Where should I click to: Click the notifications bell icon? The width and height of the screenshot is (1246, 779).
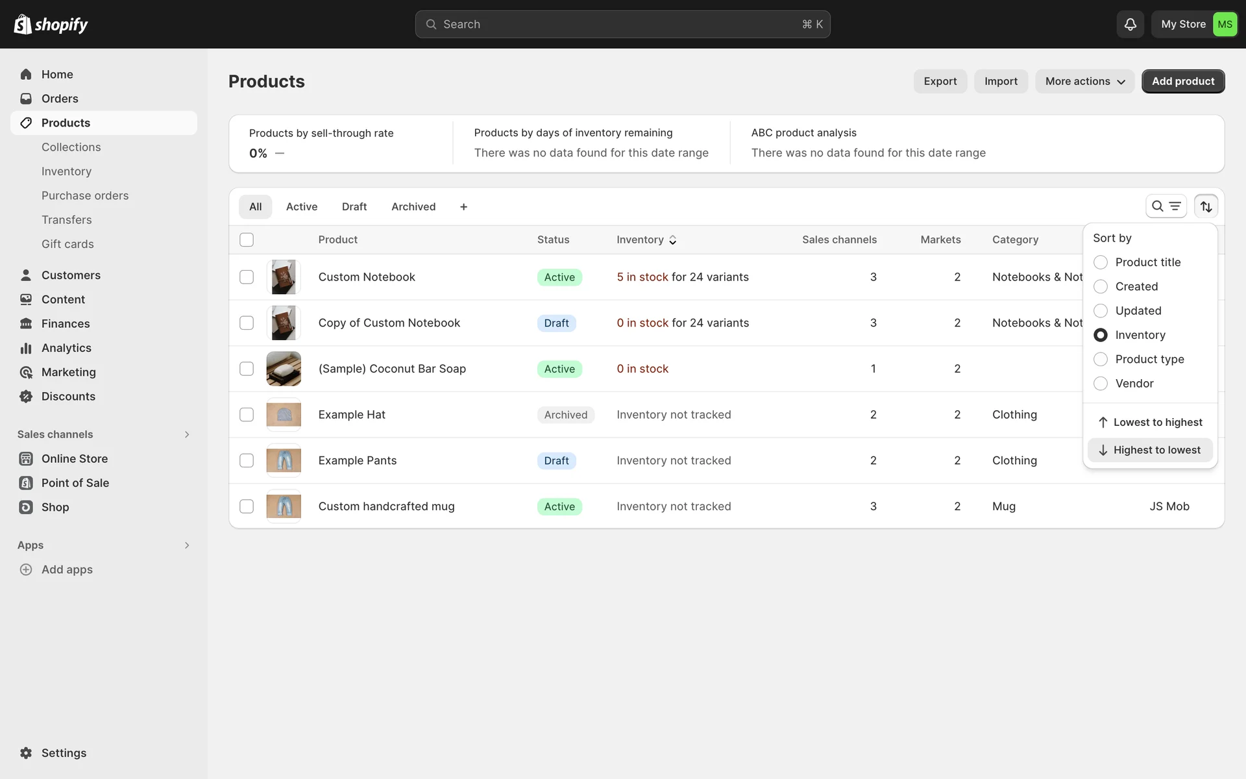tap(1130, 24)
